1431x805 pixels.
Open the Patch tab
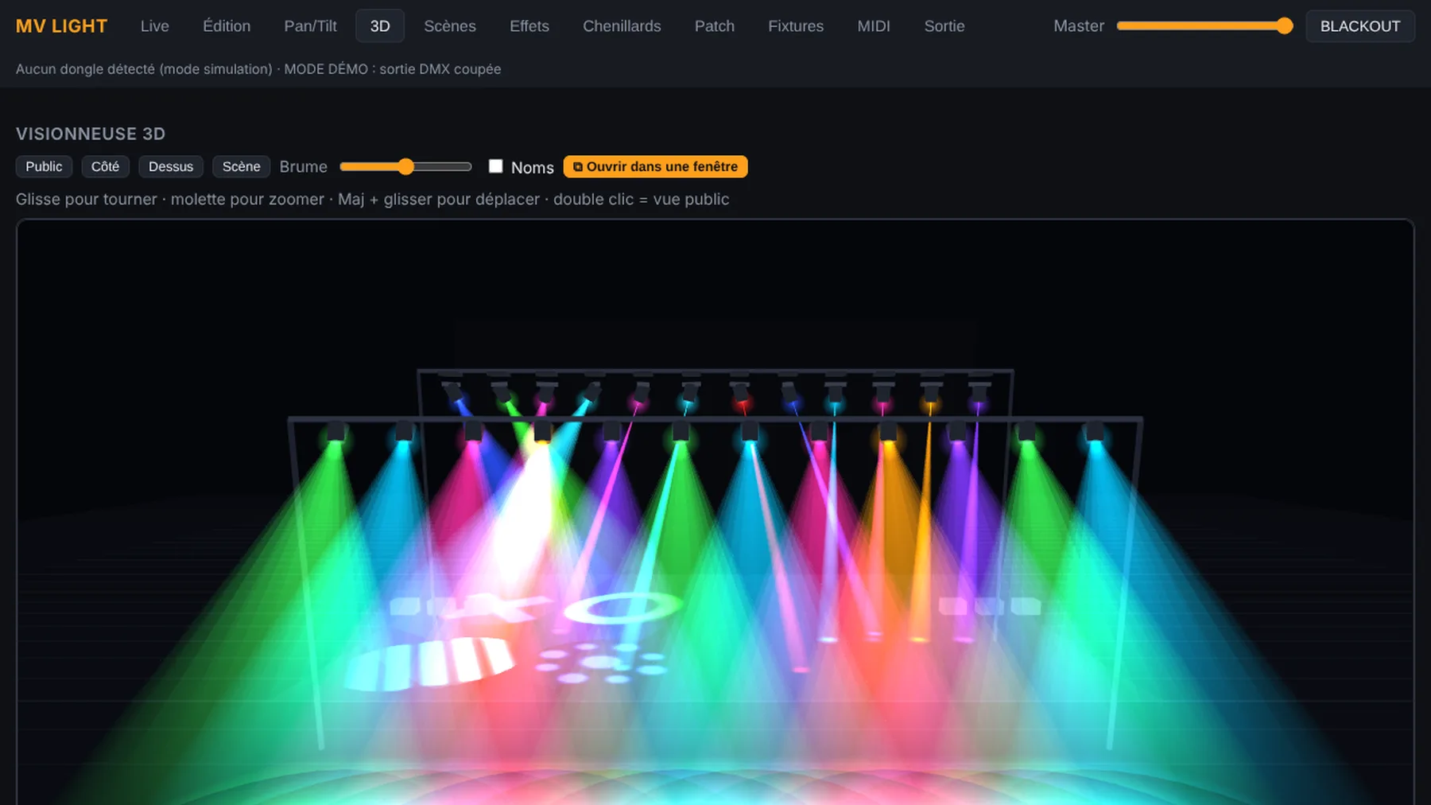click(715, 26)
